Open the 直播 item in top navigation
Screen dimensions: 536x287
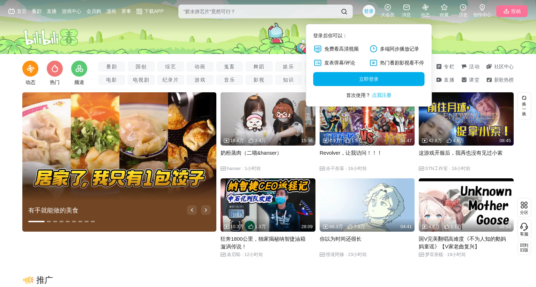click(x=52, y=11)
